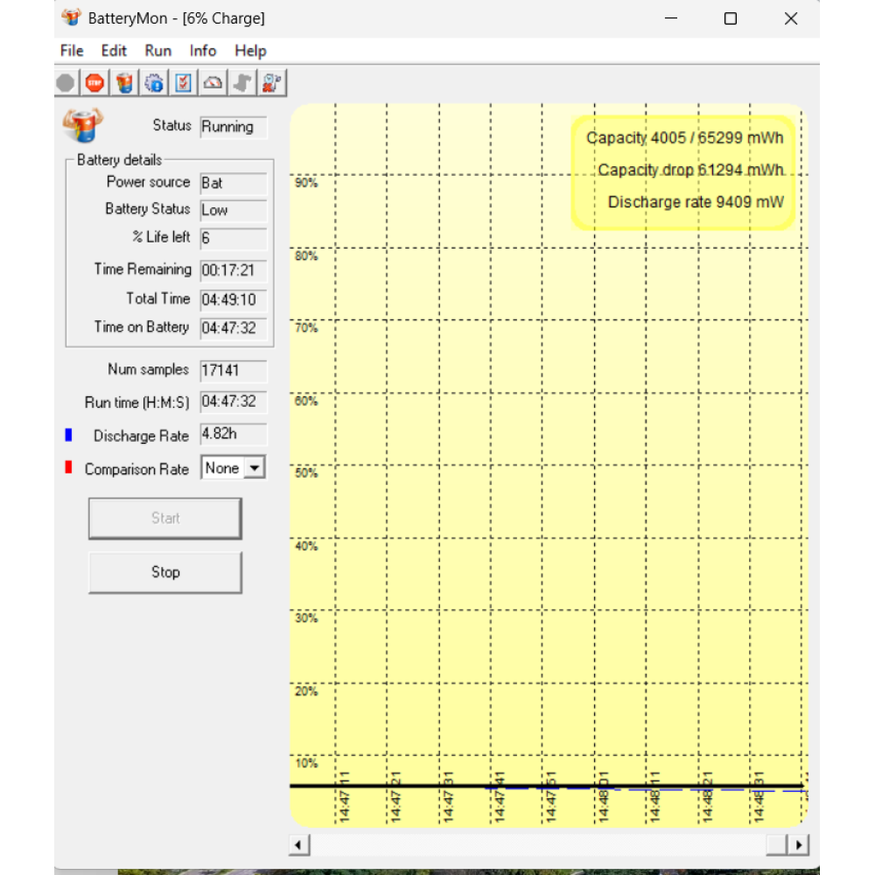Click the gray start circle toolbar icon
Screen dimensions: 875x875
(x=66, y=83)
